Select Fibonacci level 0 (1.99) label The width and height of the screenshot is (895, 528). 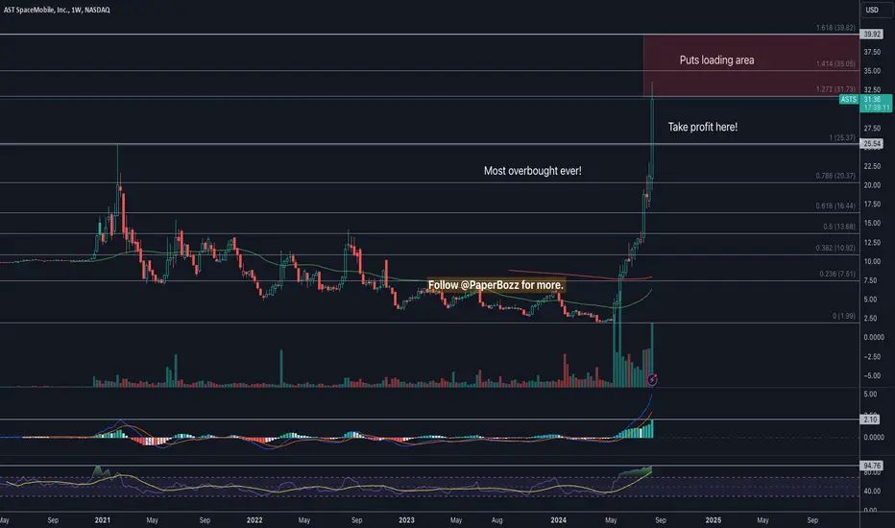pyautogui.click(x=844, y=316)
